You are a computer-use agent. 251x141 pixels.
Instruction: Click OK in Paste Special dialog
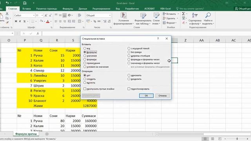146,96
